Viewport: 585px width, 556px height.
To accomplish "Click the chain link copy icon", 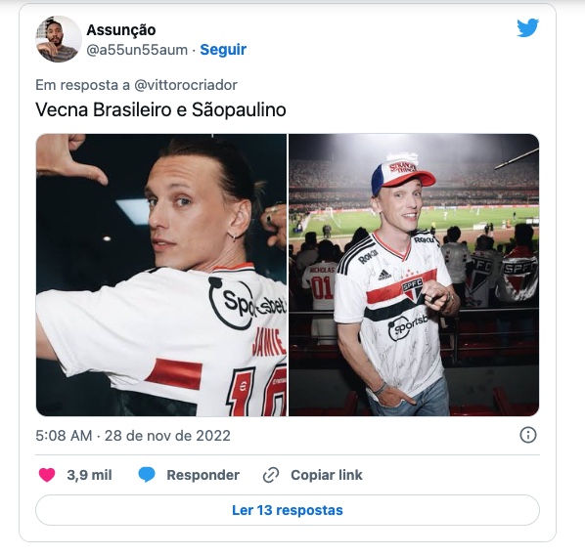I will pyautogui.click(x=271, y=475).
